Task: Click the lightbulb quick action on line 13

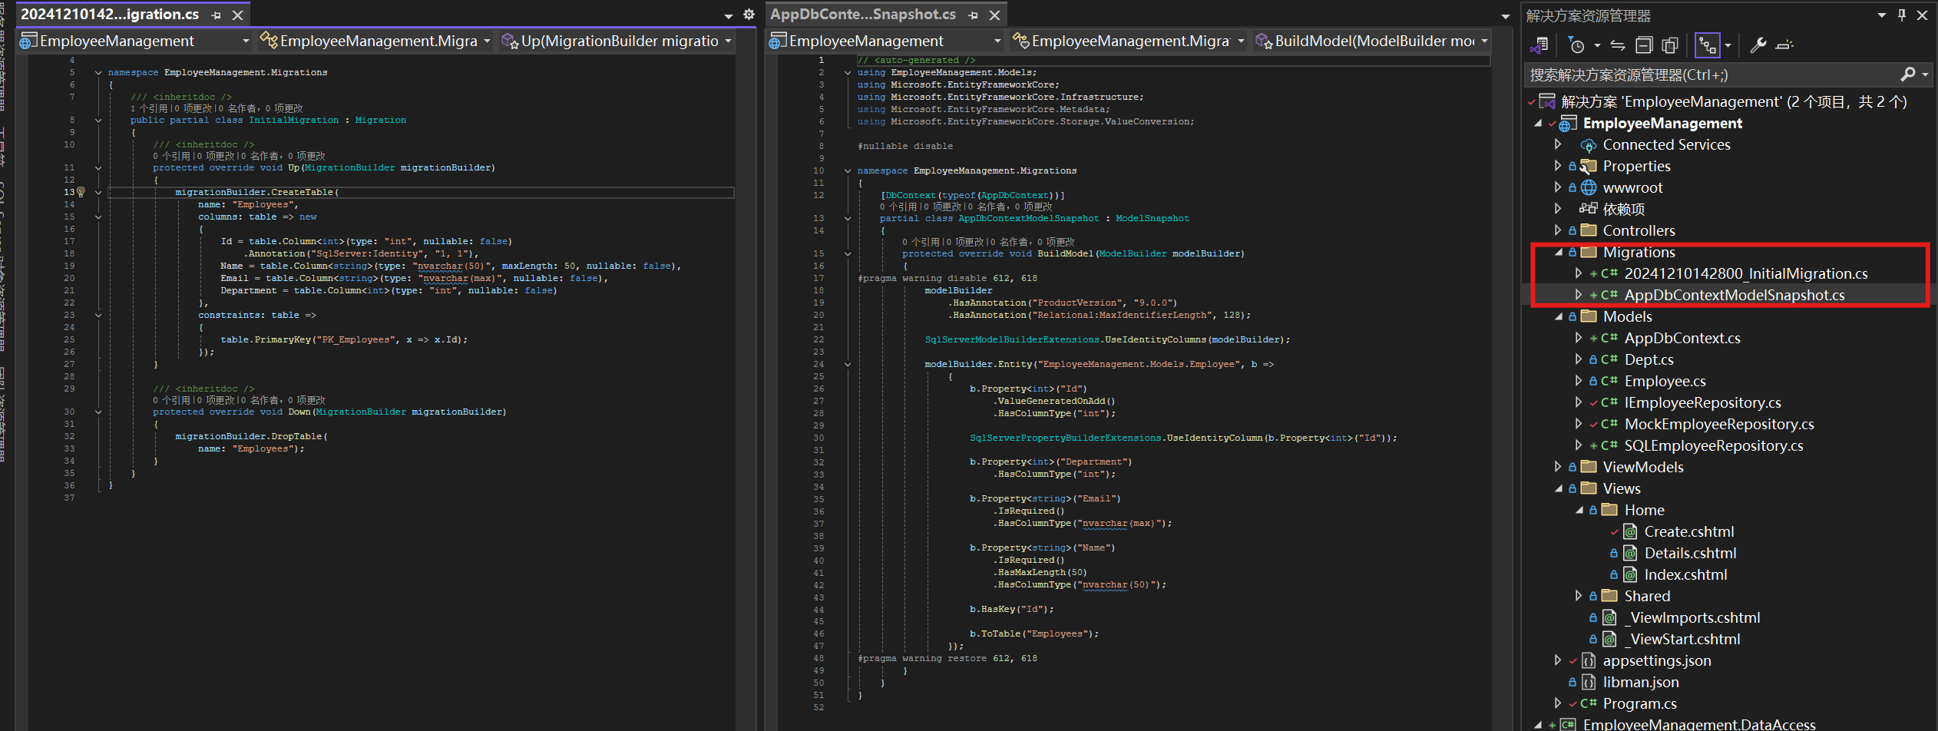Action: [81, 192]
